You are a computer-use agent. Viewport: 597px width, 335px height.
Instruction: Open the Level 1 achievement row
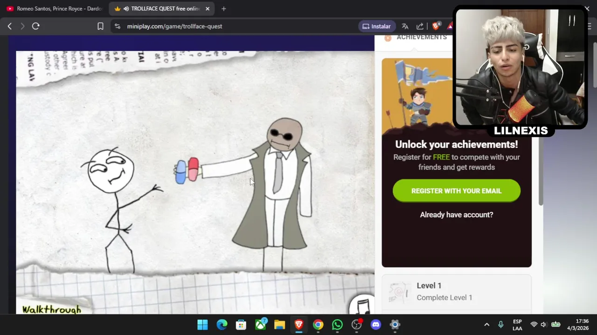click(457, 292)
